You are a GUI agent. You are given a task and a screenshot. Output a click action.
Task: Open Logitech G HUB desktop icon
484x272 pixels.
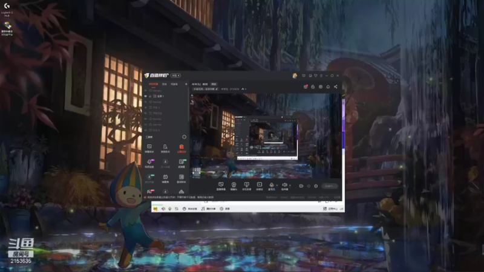pos(7,9)
